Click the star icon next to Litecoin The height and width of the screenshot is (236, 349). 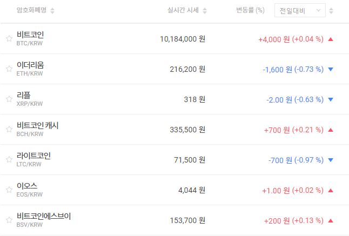9,160
